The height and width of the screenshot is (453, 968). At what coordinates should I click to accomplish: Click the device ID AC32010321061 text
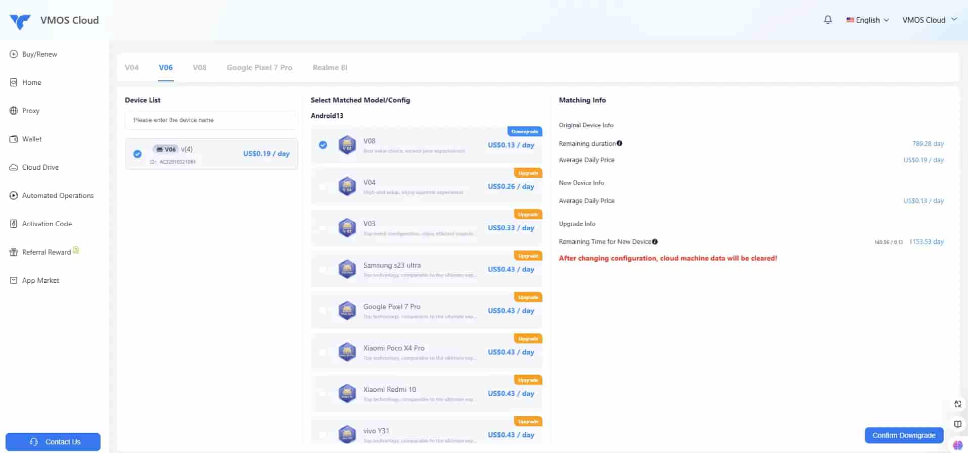[x=173, y=162]
